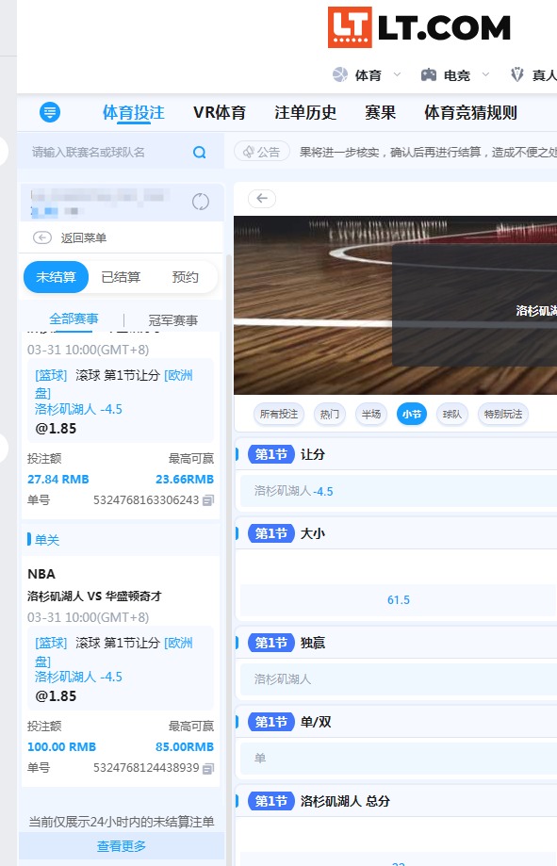This screenshot has width=557, height=866.
Task: Select the 所有投注 filter chip
Action: (279, 414)
